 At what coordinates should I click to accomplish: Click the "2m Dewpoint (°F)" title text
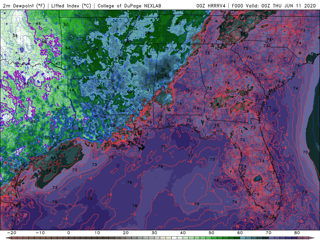click(x=24, y=6)
